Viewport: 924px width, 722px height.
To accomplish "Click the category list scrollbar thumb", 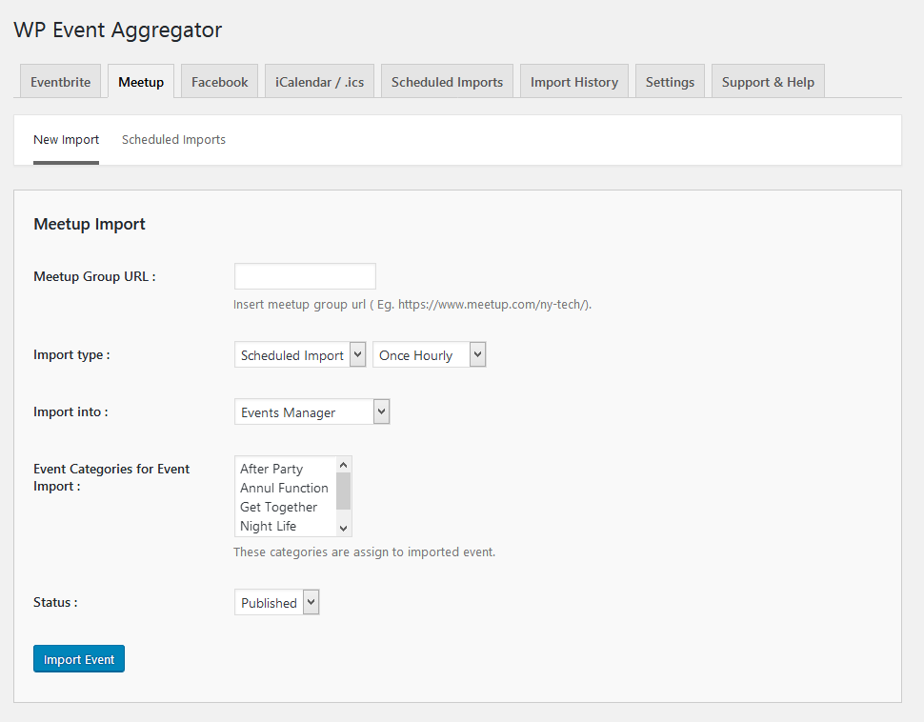I will [344, 491].
